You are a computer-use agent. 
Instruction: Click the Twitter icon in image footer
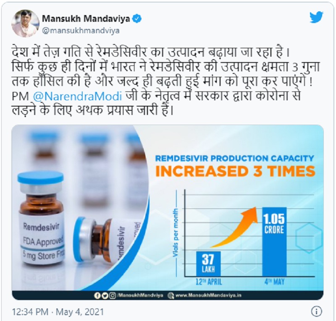(105, 295)
